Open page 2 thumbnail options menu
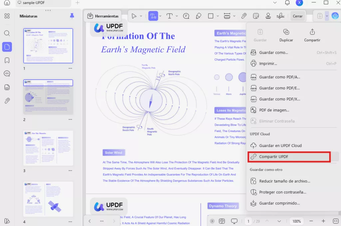The height and width of the screenshot is (226, 341). [x=70, y=119]
